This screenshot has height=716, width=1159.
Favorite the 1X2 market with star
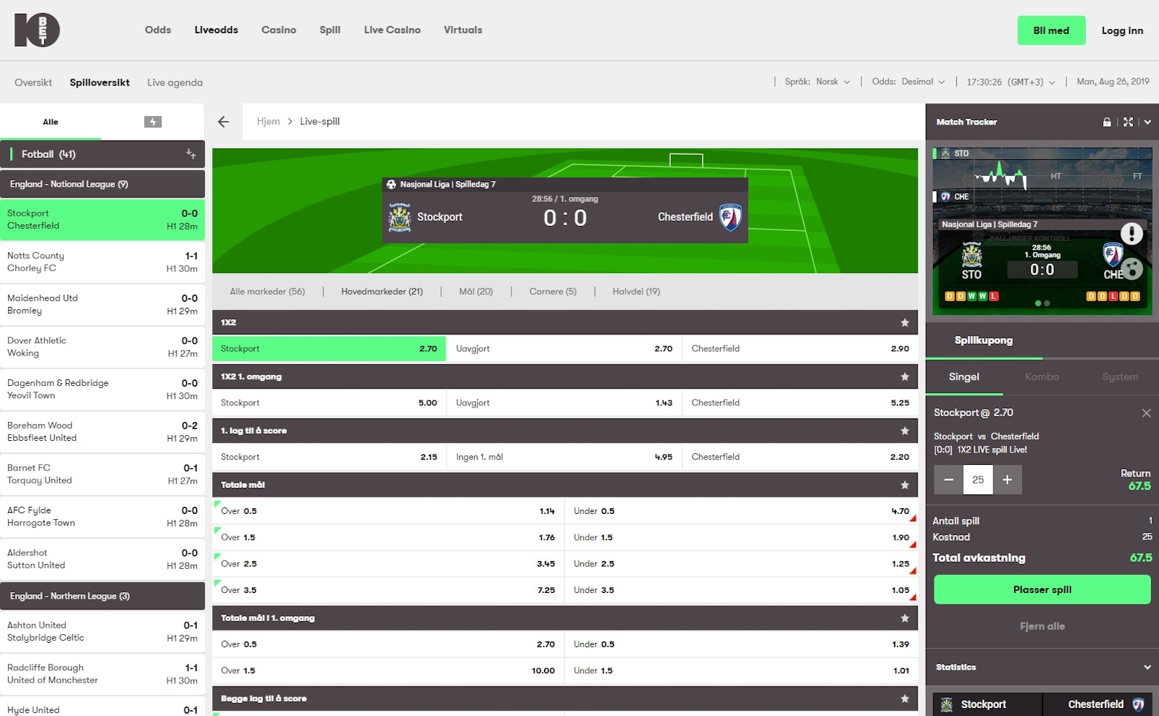coord(904,322)
